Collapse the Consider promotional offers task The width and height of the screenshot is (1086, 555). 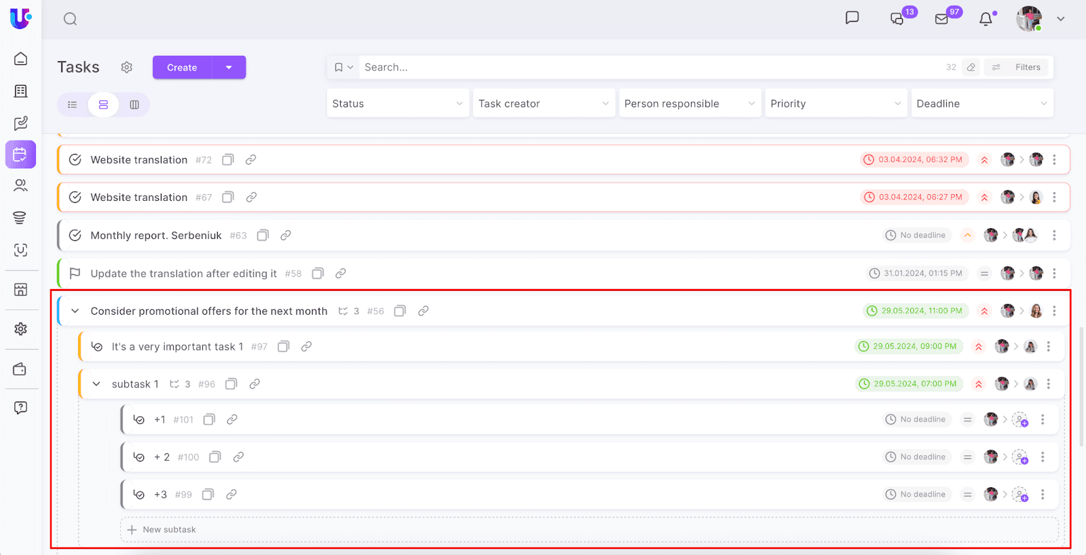coord(75,311)
